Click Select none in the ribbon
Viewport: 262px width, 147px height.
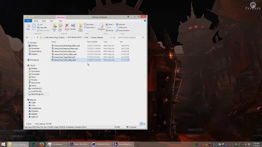122,27
